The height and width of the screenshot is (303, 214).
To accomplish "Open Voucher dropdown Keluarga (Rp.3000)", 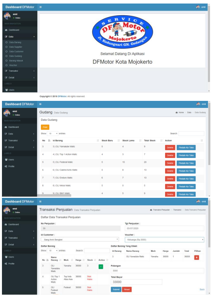I will (165, 240).
